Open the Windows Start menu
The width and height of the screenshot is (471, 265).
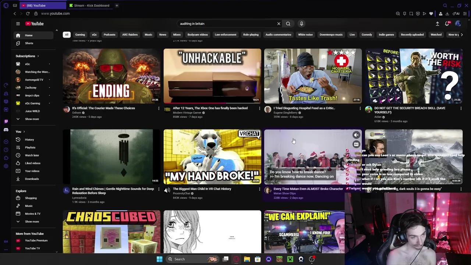(x=159, y=259)
